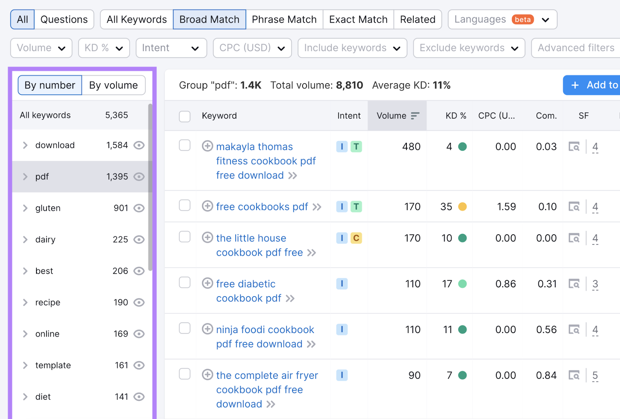
Task: Select the checkbox for "the complete air fryer cookbook"
Action: coord(185,374)
